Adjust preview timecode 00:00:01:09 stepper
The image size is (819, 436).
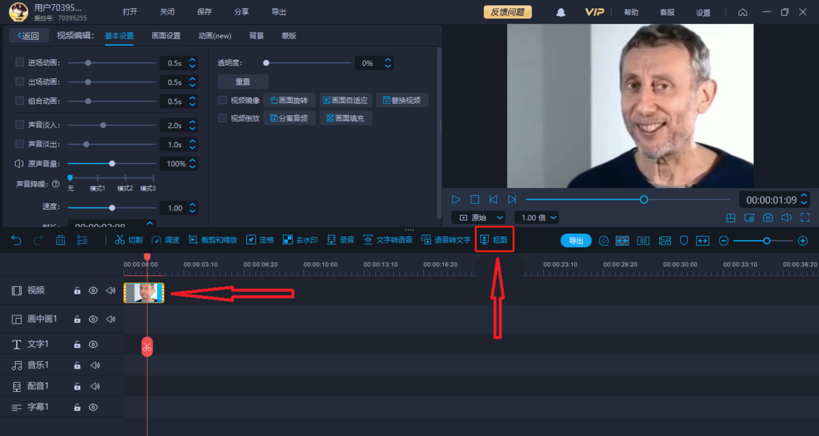(804, 200)
